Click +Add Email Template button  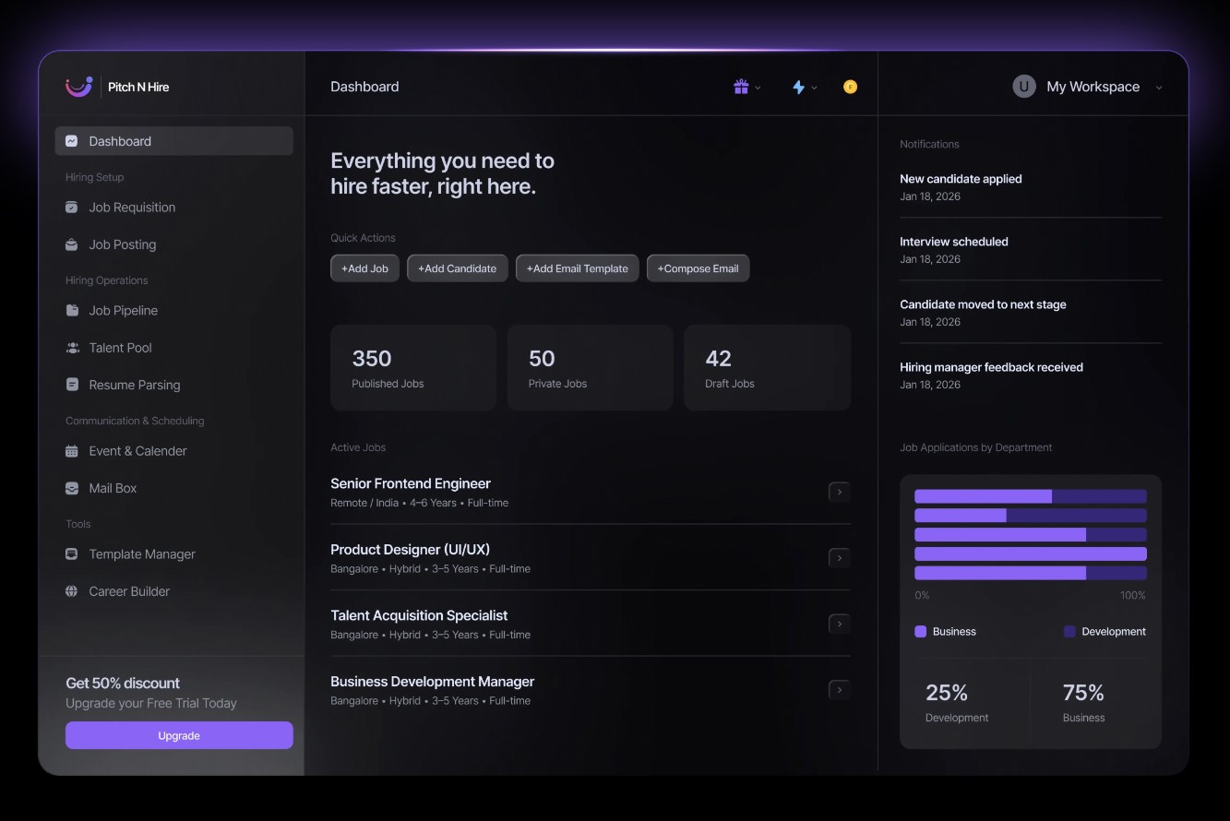pyautogui.click(x=578, y=268)
